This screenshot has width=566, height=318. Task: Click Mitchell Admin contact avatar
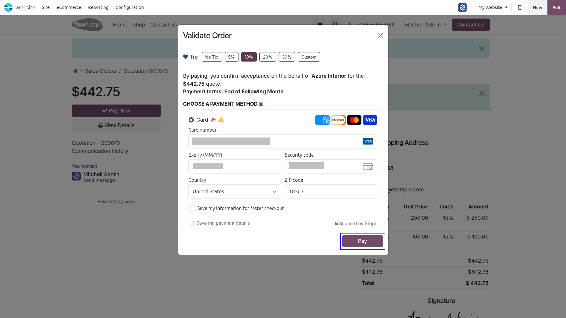76,176
